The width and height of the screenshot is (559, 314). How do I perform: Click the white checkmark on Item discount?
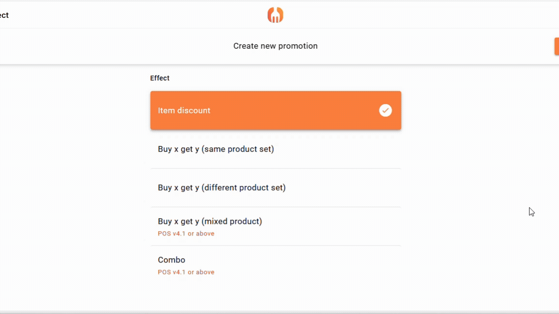tap(385, 110)
